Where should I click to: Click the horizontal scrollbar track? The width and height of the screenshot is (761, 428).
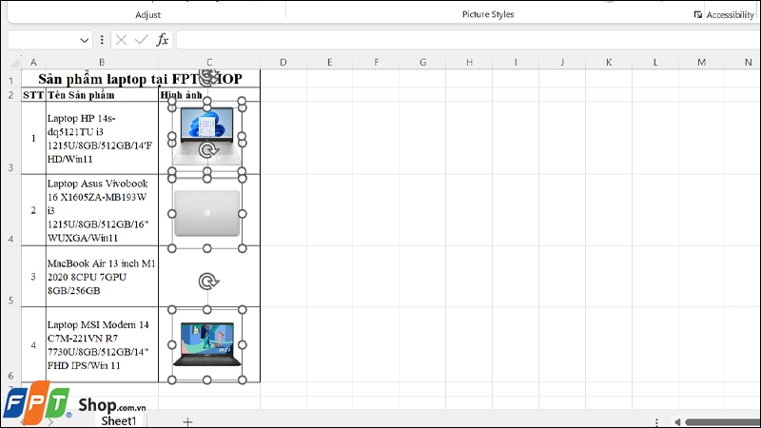point(723,421)
